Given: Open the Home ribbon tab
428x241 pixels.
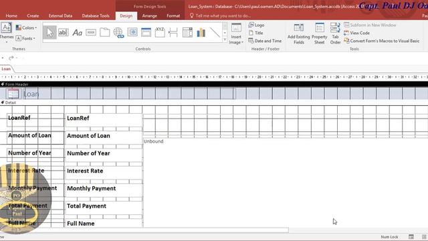Looking at the screenshot, I should point(11,16).
